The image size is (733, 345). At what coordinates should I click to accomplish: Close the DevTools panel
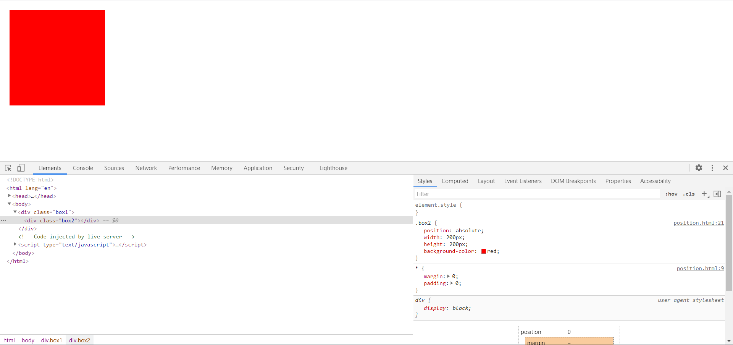(725, 168)
